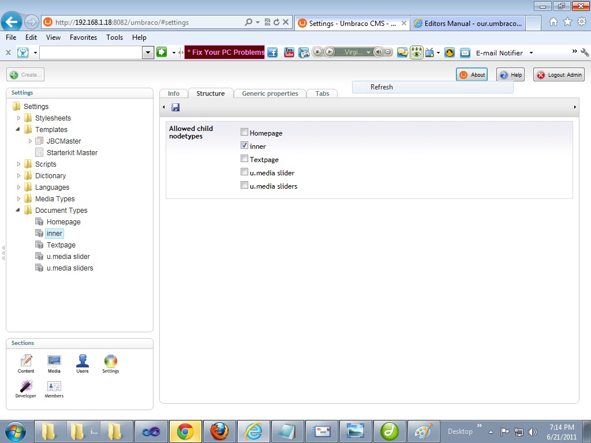Image resolution: width=591 pixels, height=443 pixels.
Task: Click the Logout: Admin button
Action: pyautogui.click(x=559, y=75)
